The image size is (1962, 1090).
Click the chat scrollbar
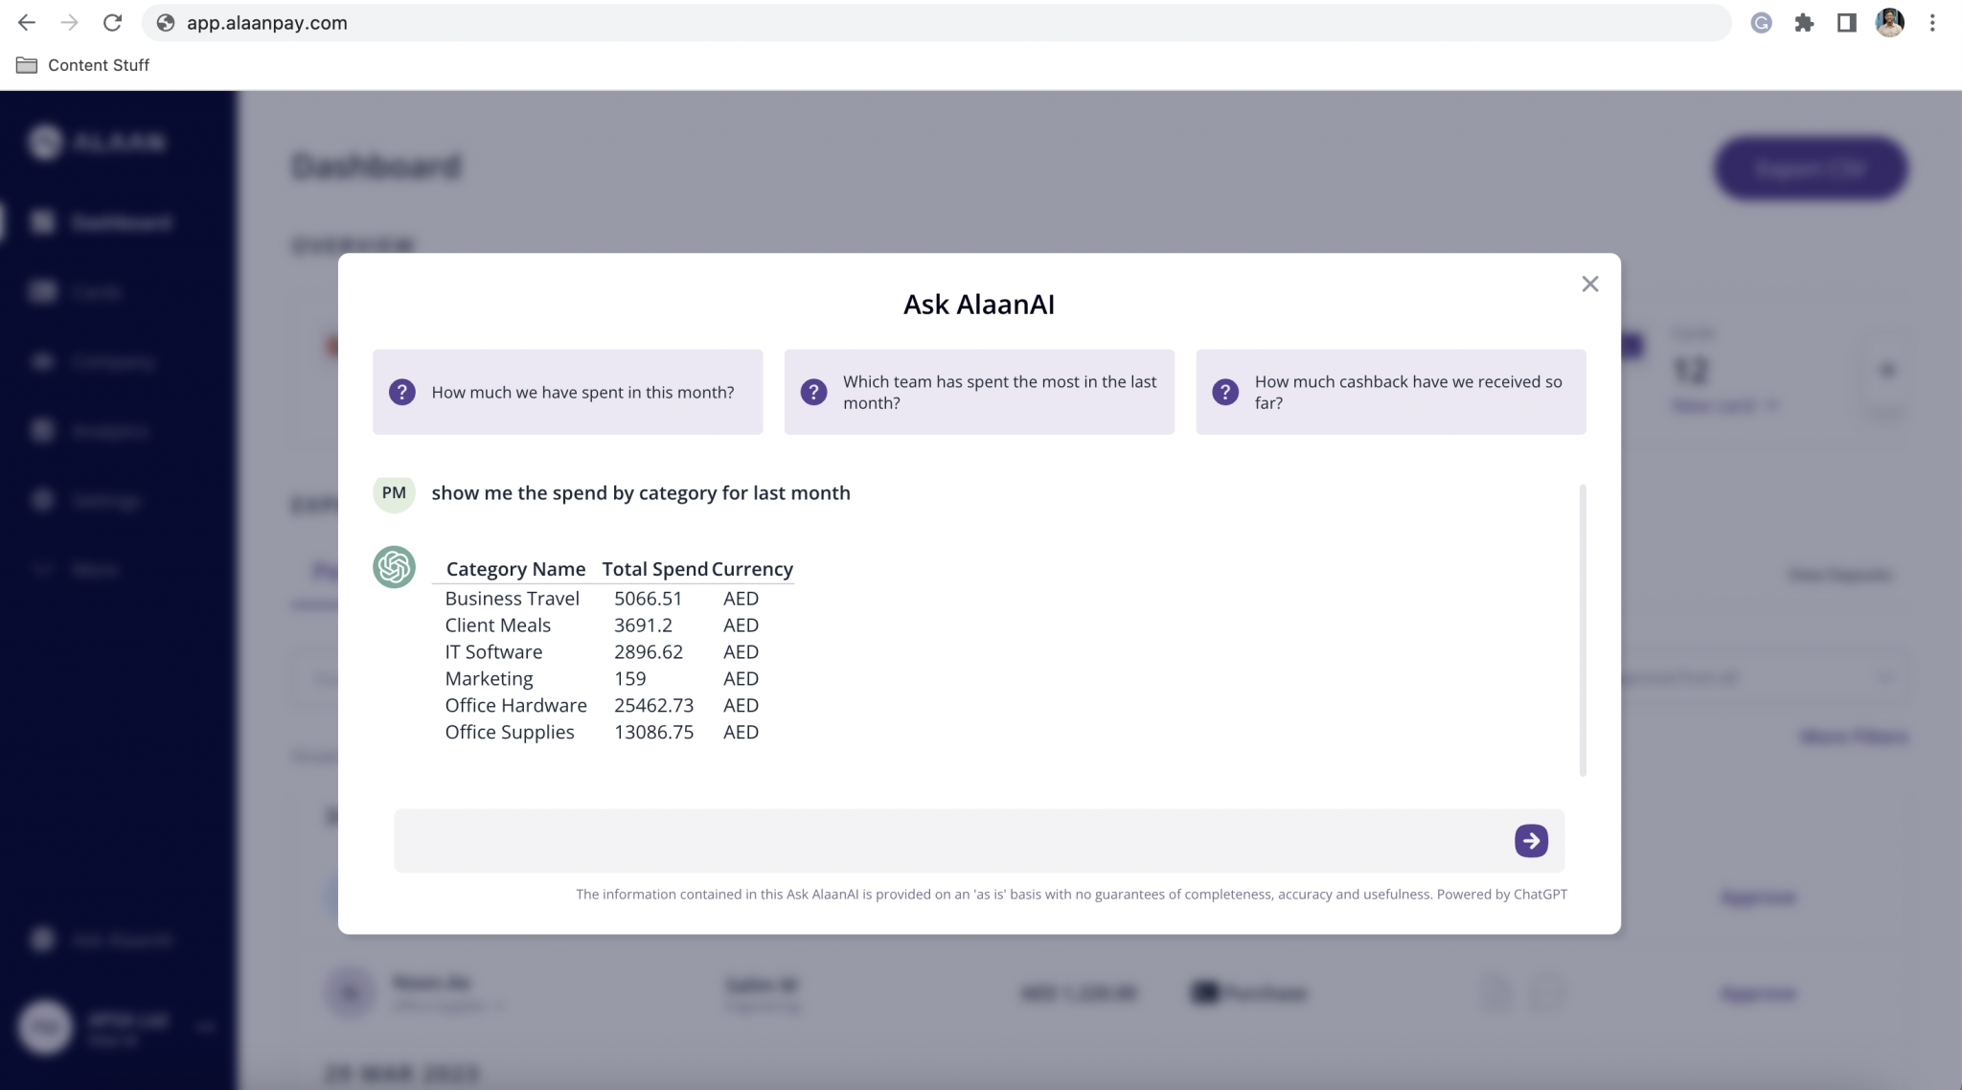point(1583,630)
